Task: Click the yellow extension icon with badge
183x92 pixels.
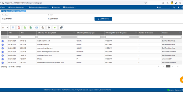Action: tap(172, 3)
